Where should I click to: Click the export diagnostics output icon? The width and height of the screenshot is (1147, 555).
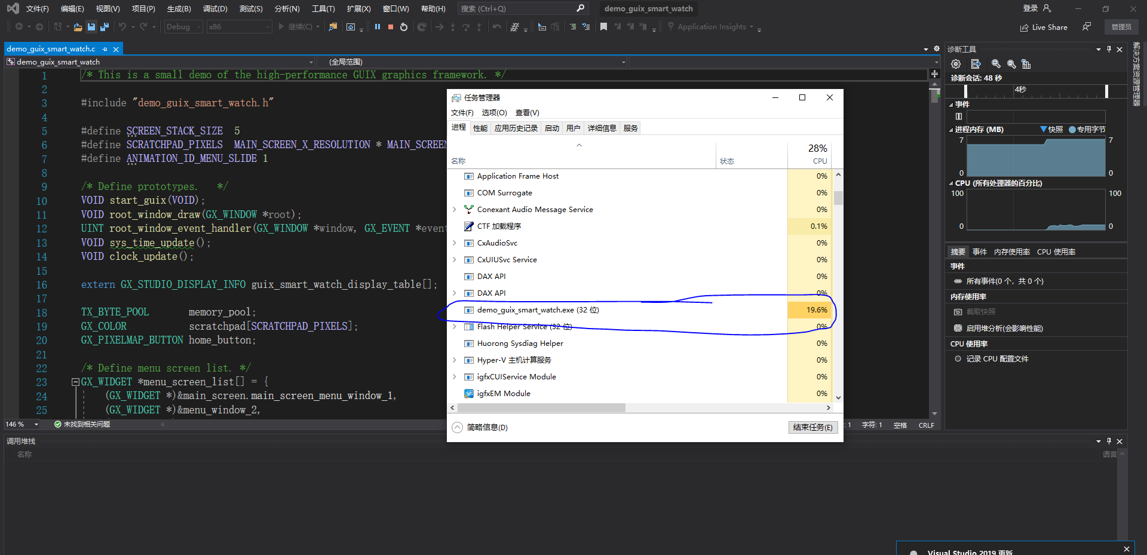tap(976, 64)
